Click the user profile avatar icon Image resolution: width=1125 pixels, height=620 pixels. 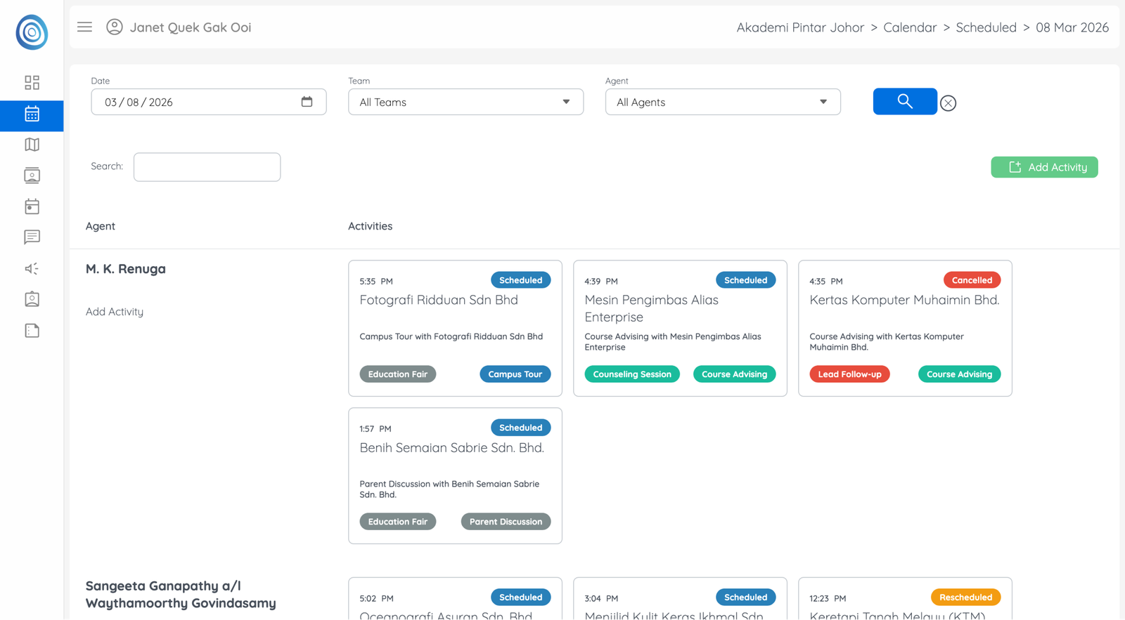coord(114,27)
